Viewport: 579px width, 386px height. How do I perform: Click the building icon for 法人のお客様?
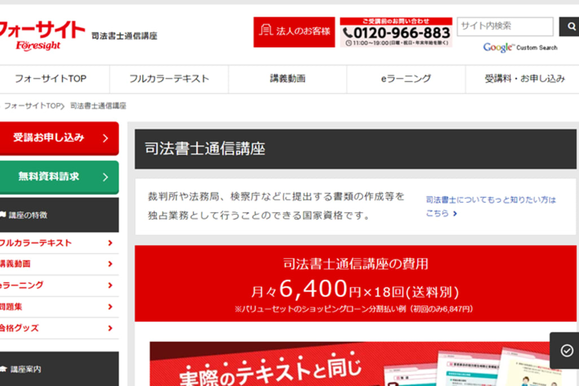(265, 31)
